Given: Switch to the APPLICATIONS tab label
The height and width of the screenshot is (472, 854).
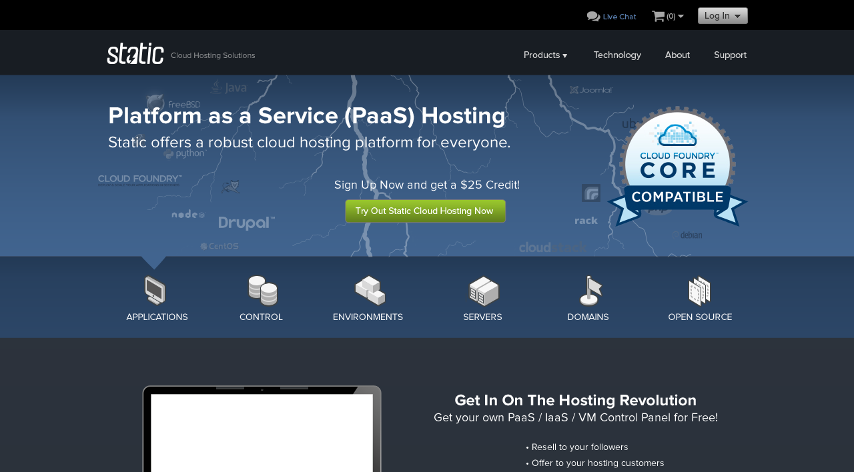Looking at the screenshot, I should [157, 317].
